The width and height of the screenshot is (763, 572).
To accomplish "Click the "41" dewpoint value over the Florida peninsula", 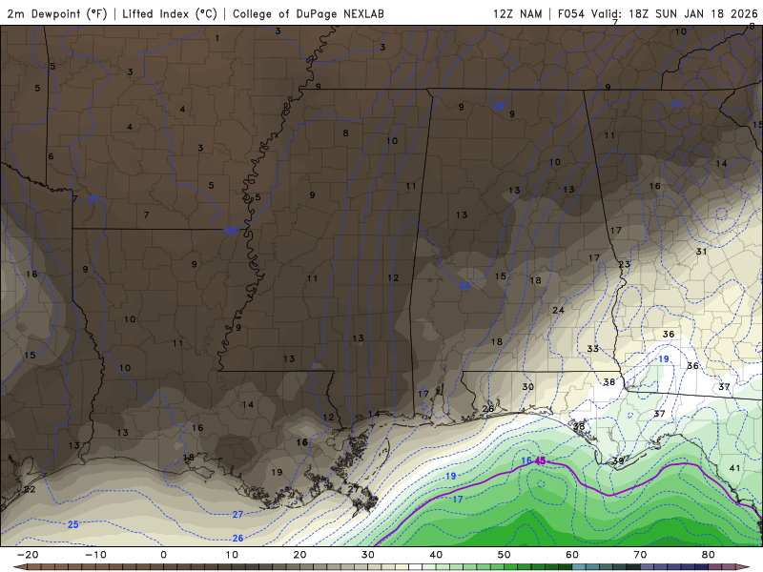I will (734, 468).
